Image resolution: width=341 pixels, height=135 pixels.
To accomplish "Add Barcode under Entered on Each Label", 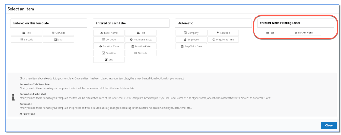I will 141,53.
